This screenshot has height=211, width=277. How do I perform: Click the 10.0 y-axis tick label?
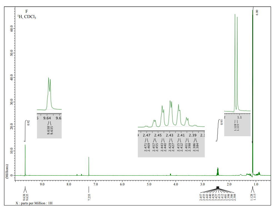[11, 151]
